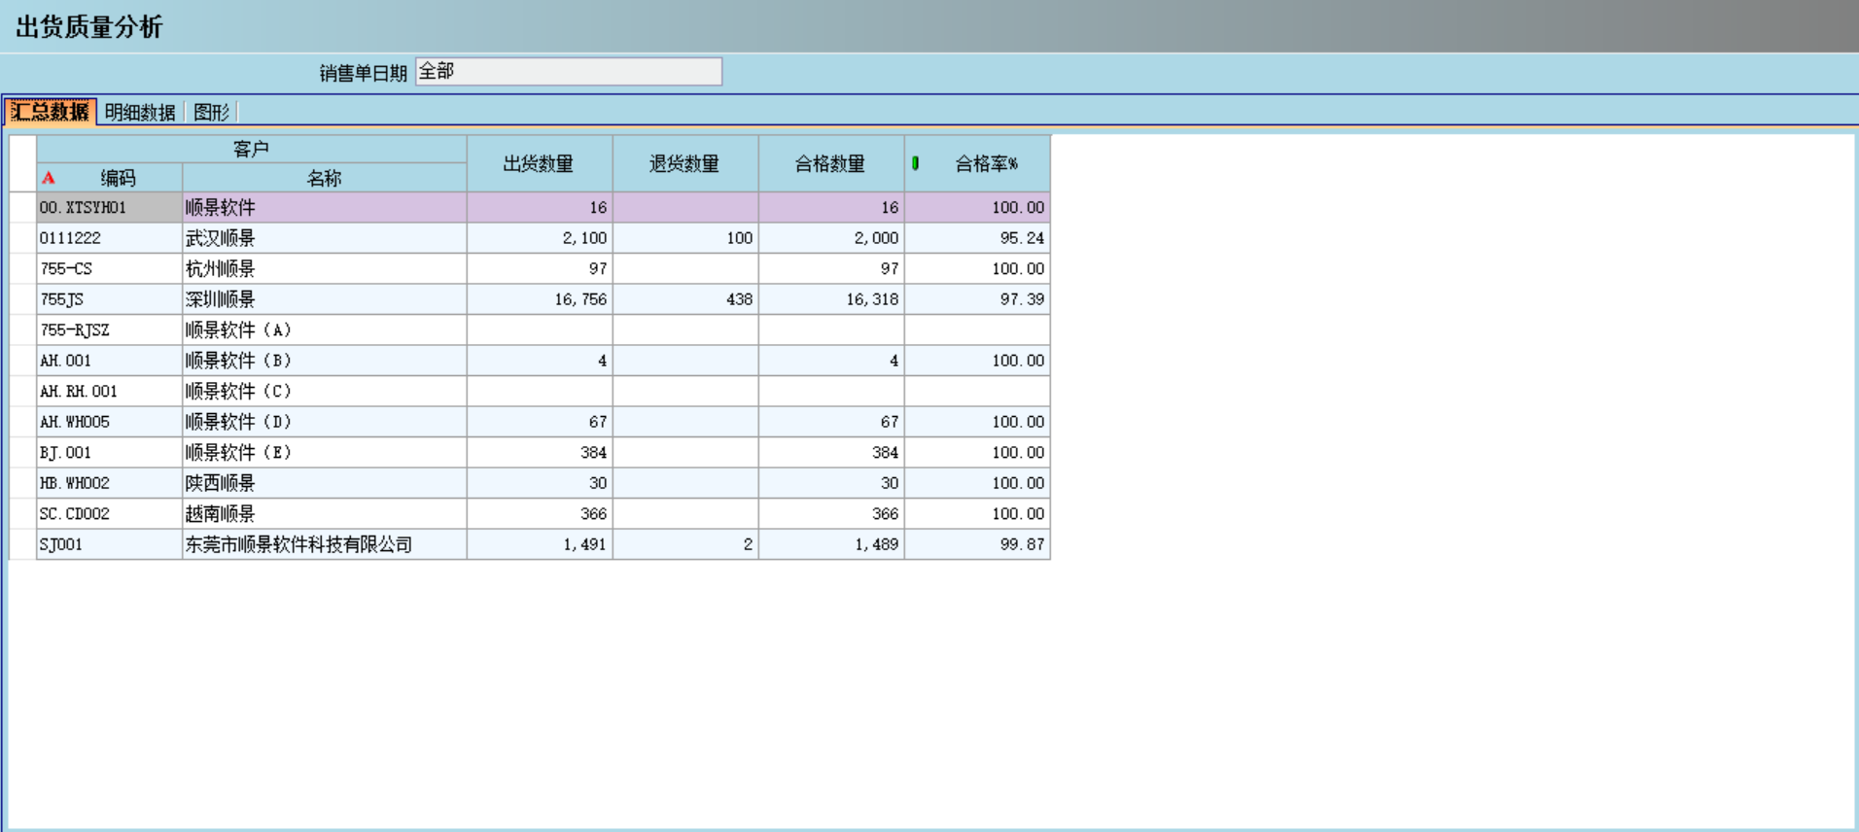1859x832 pixels.
Task: Click the 合格率% column header
Action: (977, 163)
